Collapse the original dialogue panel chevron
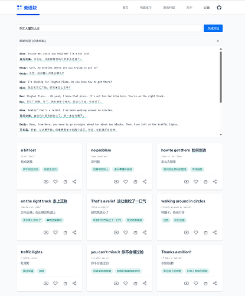 coord(218,41)
